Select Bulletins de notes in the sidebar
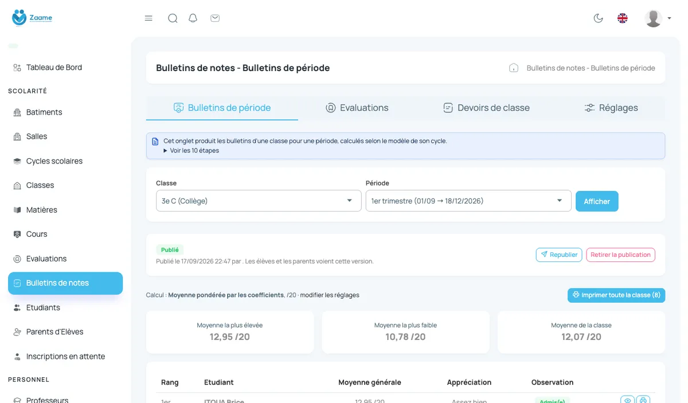The image size is (688, 403). click(65, 283)
